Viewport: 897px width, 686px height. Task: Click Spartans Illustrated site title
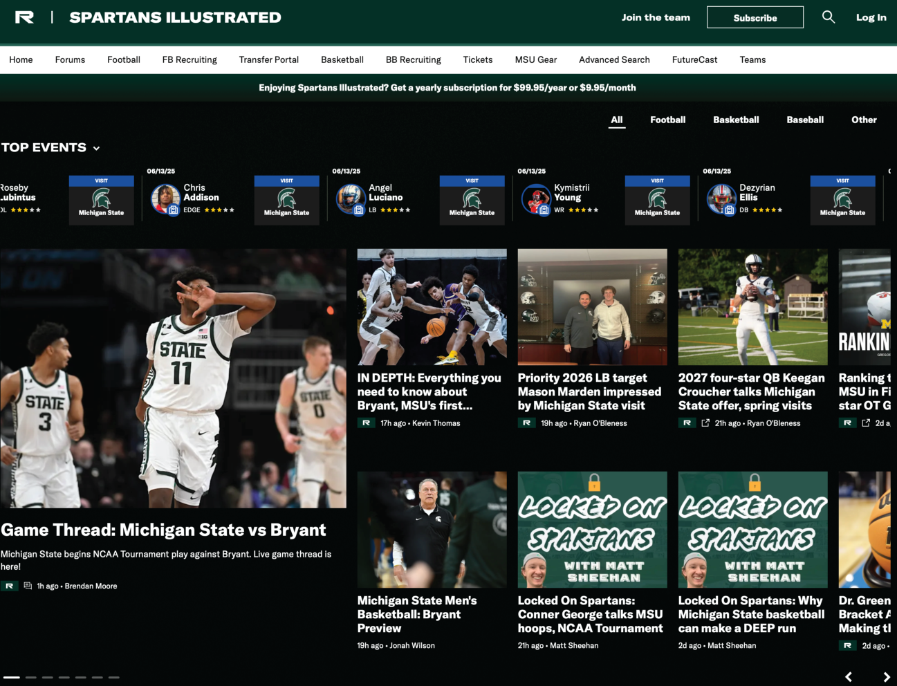pos(175,17)
